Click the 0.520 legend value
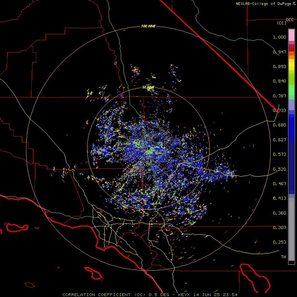 (280, 169)
